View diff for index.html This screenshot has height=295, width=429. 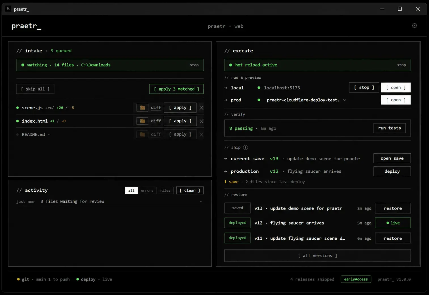click(156, 121)
